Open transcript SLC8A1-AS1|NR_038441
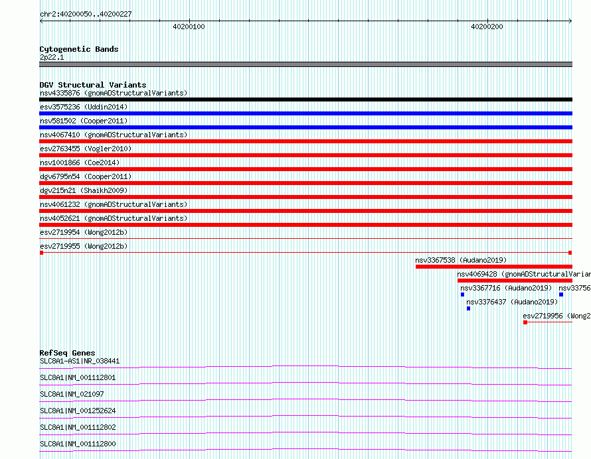591x459 pixels. 80,361
